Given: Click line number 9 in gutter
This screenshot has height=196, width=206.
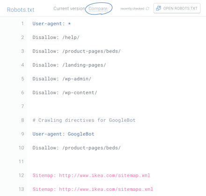Looking at the screenshot, I should click(22, 134).
